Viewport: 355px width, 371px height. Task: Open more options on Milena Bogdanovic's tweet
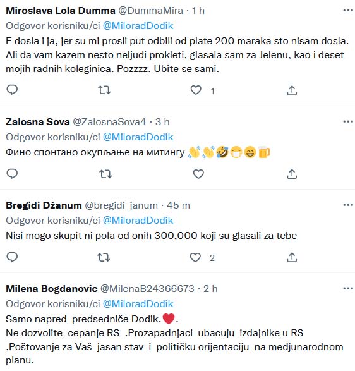(x=348, y=288)
